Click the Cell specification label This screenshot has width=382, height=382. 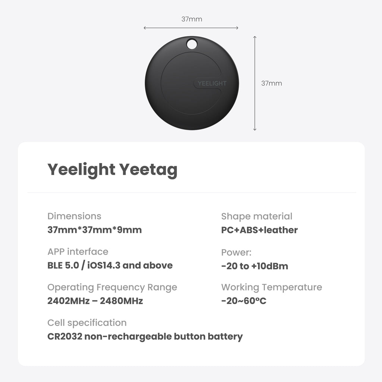(x=87, y=323)
